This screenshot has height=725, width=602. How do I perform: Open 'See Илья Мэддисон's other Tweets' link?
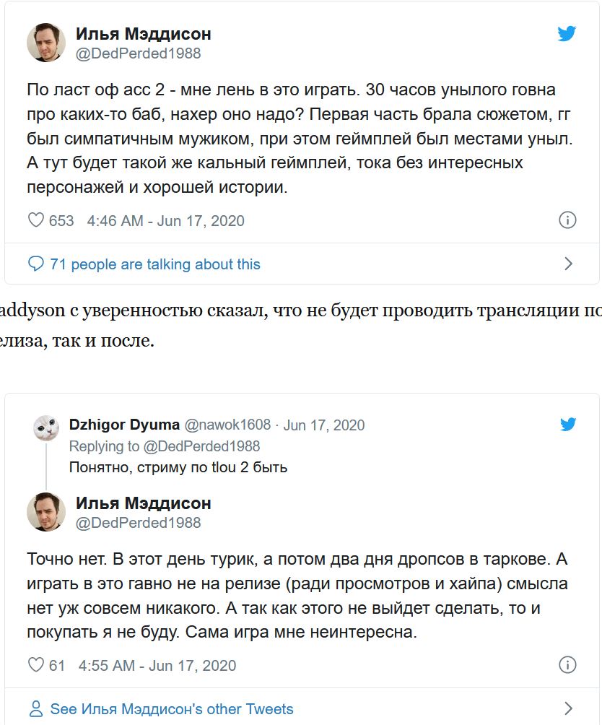pos(172,708)
